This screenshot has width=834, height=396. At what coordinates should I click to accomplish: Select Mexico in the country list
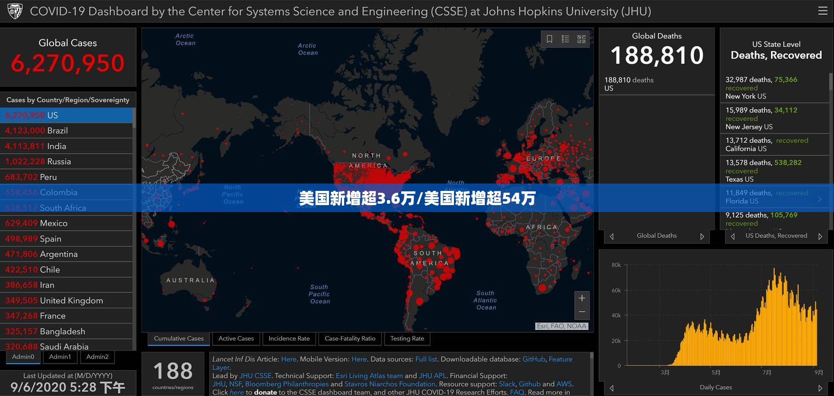click(x=66, y=223)
